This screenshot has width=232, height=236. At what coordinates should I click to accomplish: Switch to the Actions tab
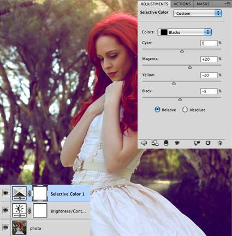coord(182,4)
